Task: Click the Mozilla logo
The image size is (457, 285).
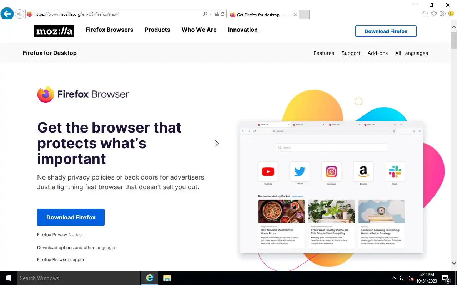Action: point(54,31)
